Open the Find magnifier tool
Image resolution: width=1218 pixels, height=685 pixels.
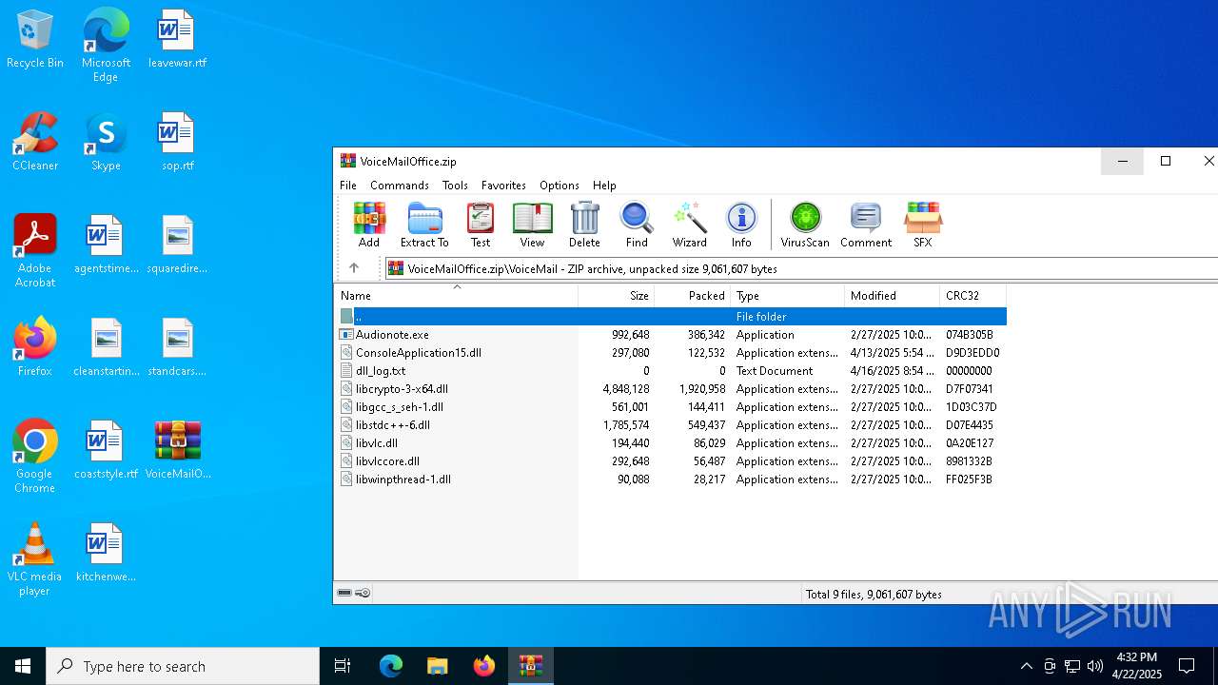(x=637, y=225)
